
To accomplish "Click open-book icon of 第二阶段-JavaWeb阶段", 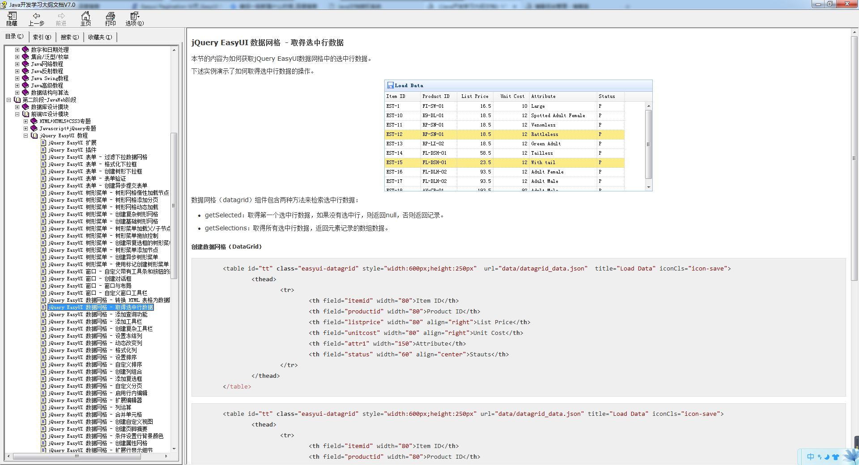I will (x=17, y=100).
